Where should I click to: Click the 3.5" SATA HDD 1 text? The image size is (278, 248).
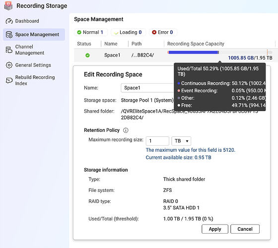[181, 208]
